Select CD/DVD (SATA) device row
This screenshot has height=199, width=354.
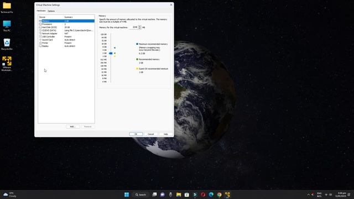click(66, 30)
